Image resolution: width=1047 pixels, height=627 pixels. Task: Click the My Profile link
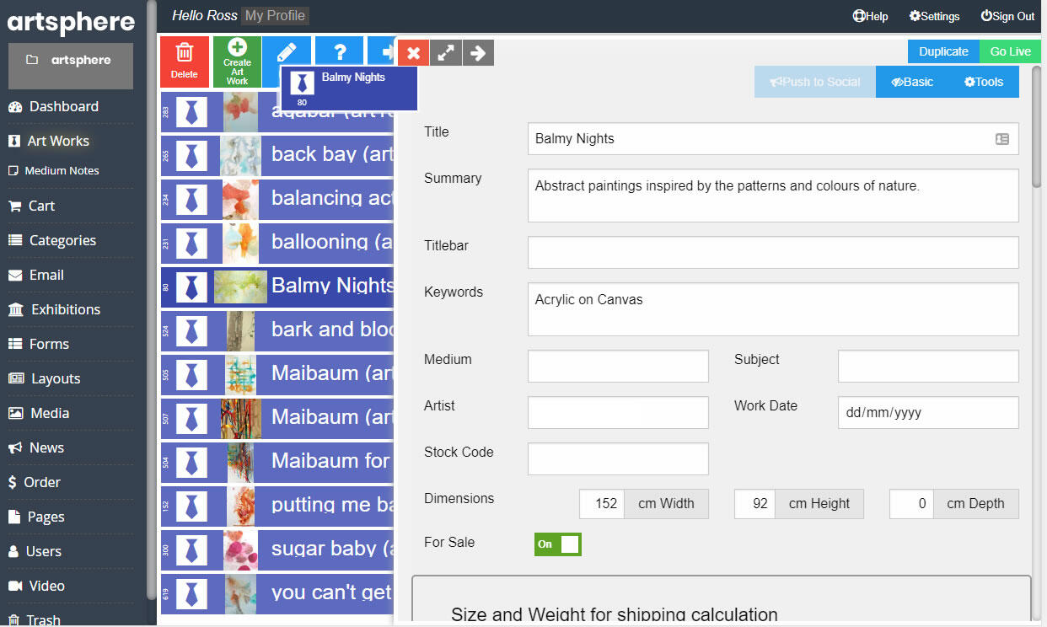point(275,15)
